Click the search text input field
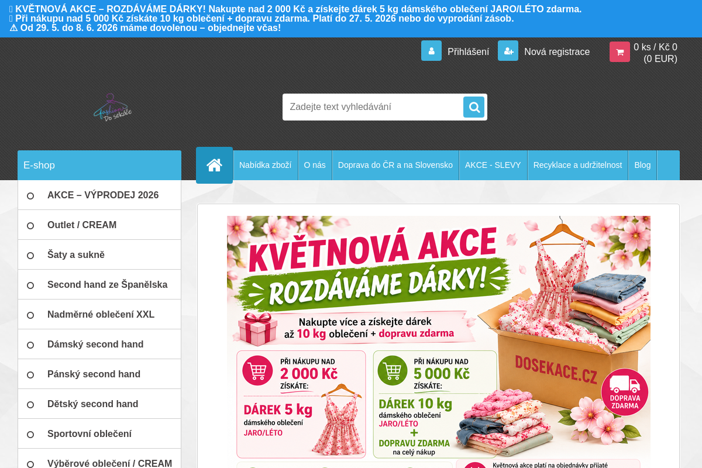Screen dimensions: 702x468 (373, 107)
